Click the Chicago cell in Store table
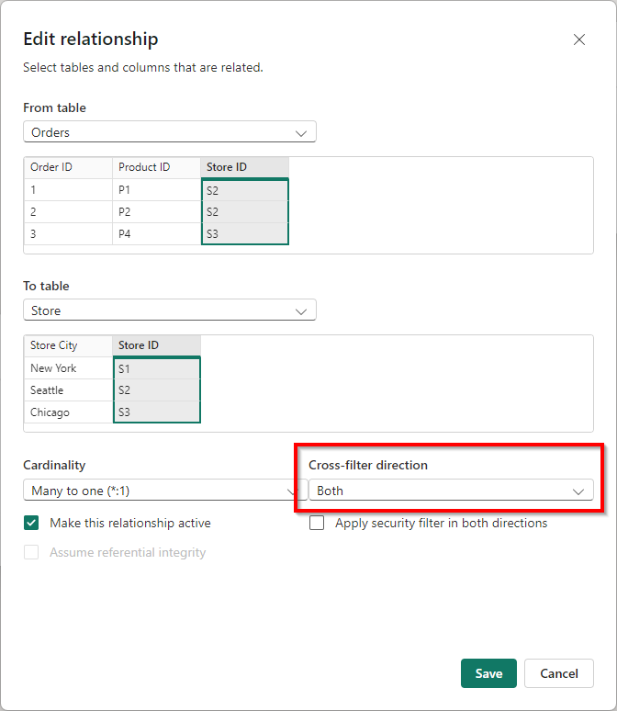The height and width of the screenshot is (711, 617). click(68, 412)
